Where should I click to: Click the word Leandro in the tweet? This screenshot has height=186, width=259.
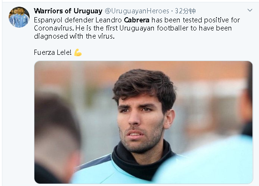pos(108,20)
